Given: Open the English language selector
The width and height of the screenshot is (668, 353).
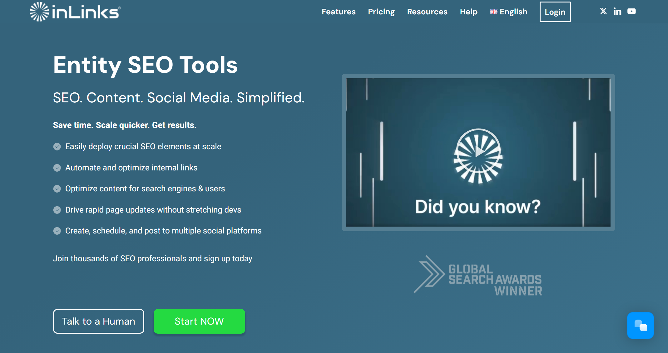Looking at the screenshot, I should point(508,12).
